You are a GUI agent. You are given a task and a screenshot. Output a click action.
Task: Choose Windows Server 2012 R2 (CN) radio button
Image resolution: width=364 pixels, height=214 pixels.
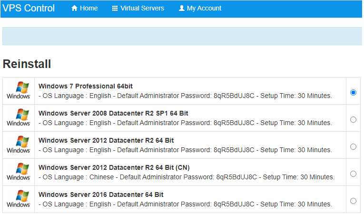click(x=353, y=174)
